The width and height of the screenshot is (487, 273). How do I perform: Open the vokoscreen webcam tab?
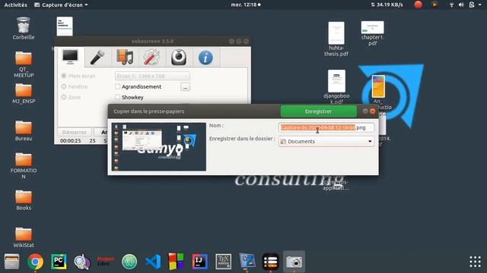pyautogui.click(x=179, y=58)
